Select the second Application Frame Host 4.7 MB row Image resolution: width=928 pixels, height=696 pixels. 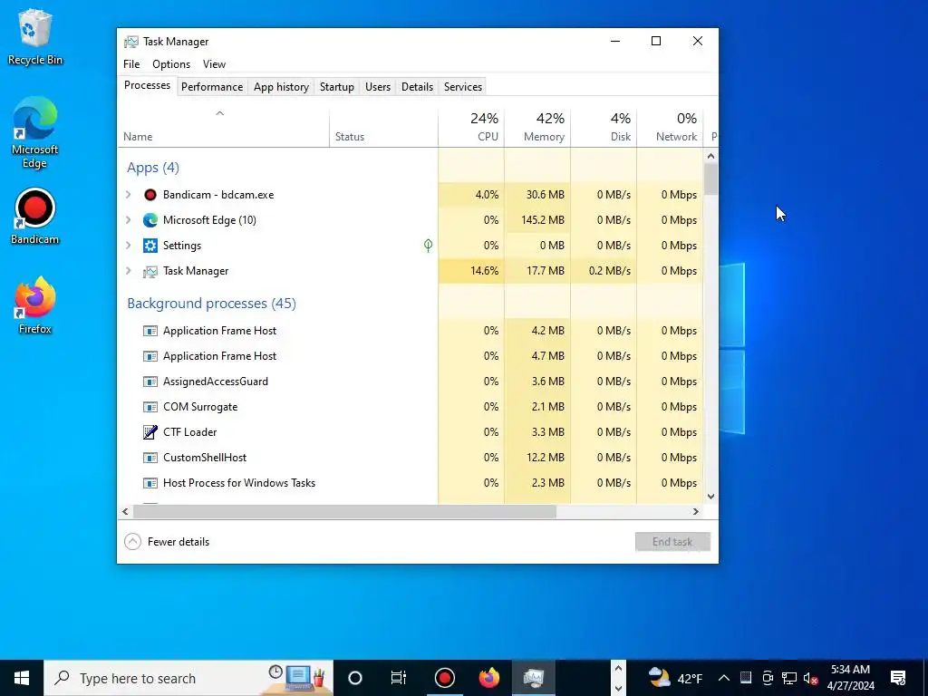[411, 356]
